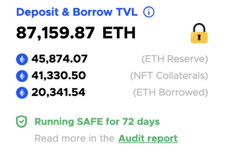Select the 20,341.54 borrowed amount
The image size is (225, 150).
tap(58, 93)
